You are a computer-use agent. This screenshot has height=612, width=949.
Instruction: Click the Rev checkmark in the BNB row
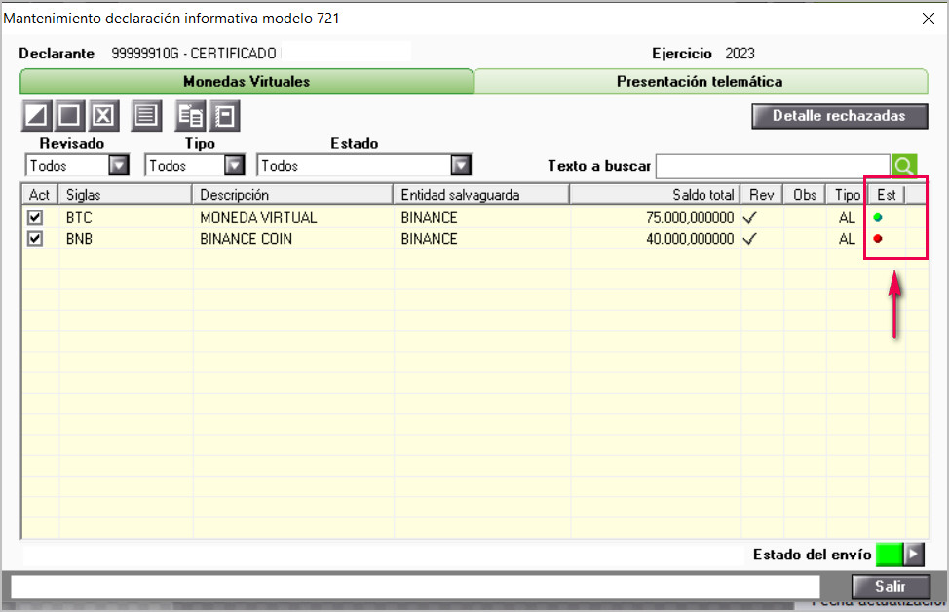coord(750,239)
